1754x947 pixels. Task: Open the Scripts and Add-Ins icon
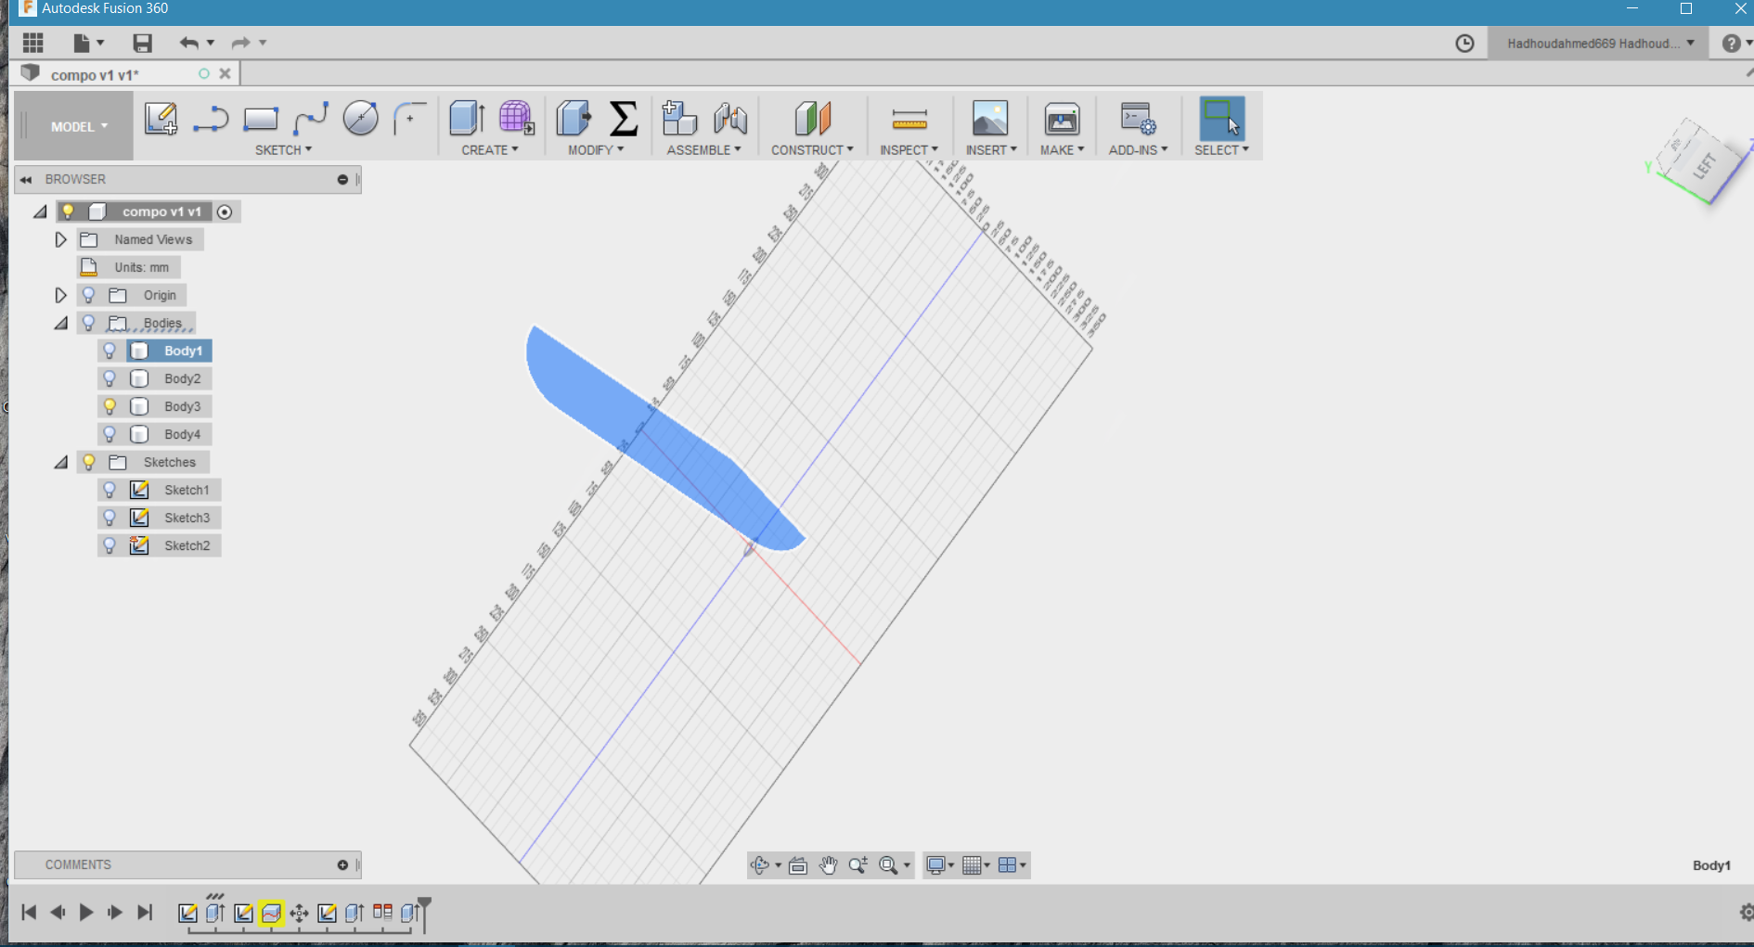(1138, 119)
